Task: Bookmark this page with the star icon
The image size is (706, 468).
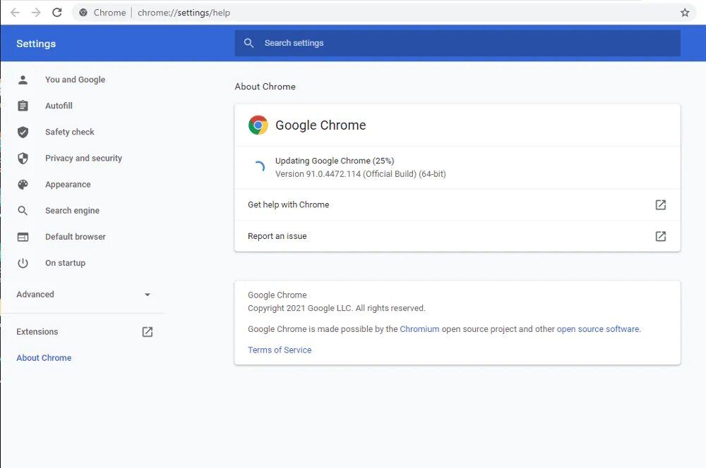Action: click(684, 13)
